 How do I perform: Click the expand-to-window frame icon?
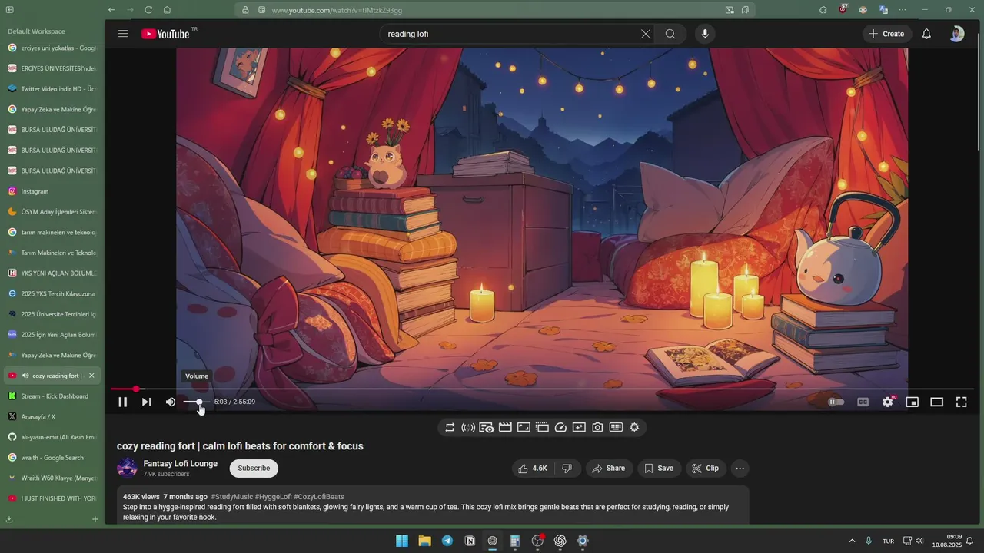[524, 428]
